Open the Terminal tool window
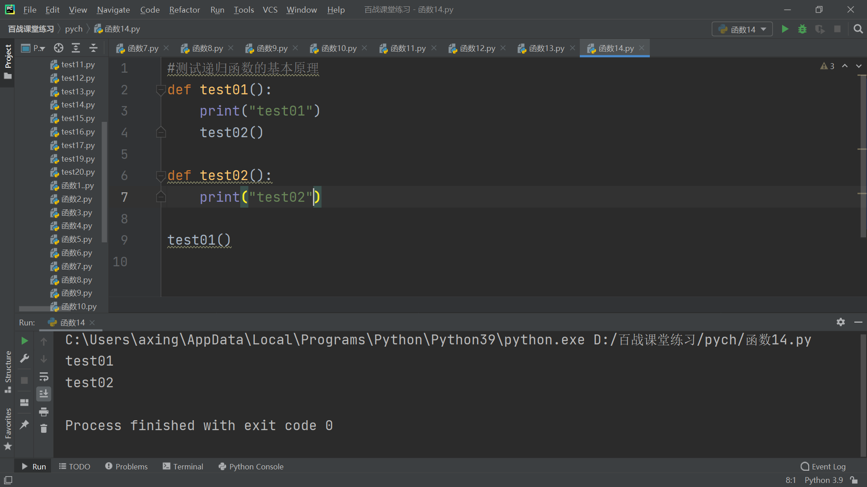Image resolution: width=867 pixels, height=487 pixels. 183,466
